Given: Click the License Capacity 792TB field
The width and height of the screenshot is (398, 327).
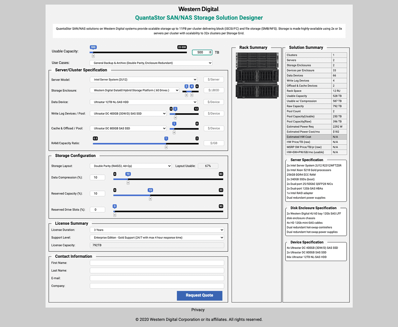Looking at the screenshot, I should click(x=157, y=245).
